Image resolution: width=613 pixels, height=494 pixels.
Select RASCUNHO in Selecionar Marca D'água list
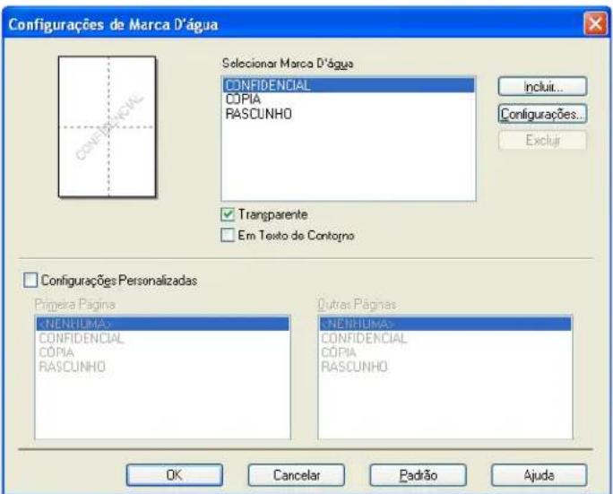(349, 114)
